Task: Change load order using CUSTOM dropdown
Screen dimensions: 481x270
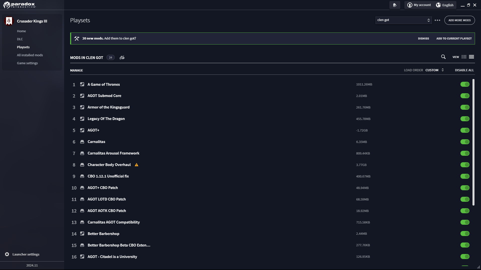Action: pos(435,70)
